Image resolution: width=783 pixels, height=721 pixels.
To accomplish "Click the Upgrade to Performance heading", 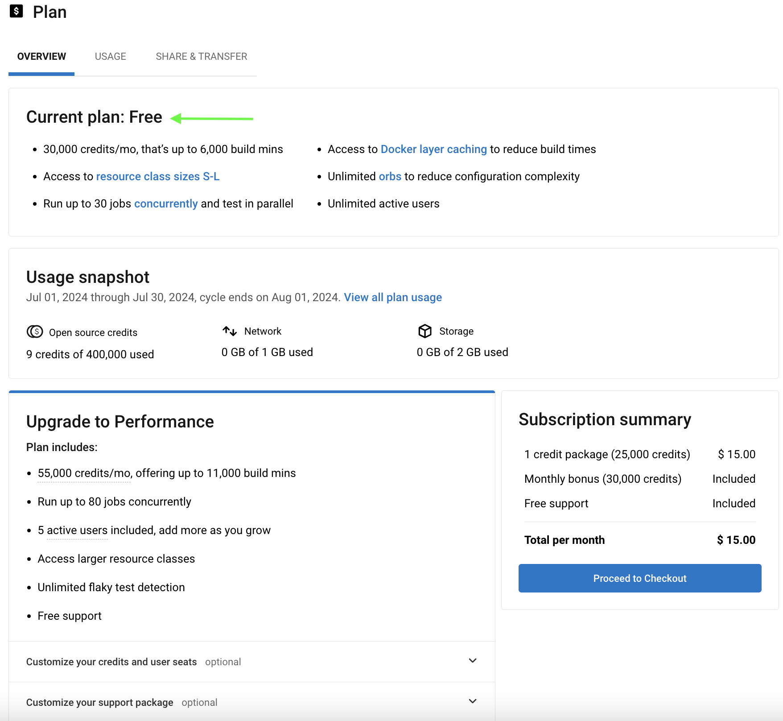I will (120, 422).
